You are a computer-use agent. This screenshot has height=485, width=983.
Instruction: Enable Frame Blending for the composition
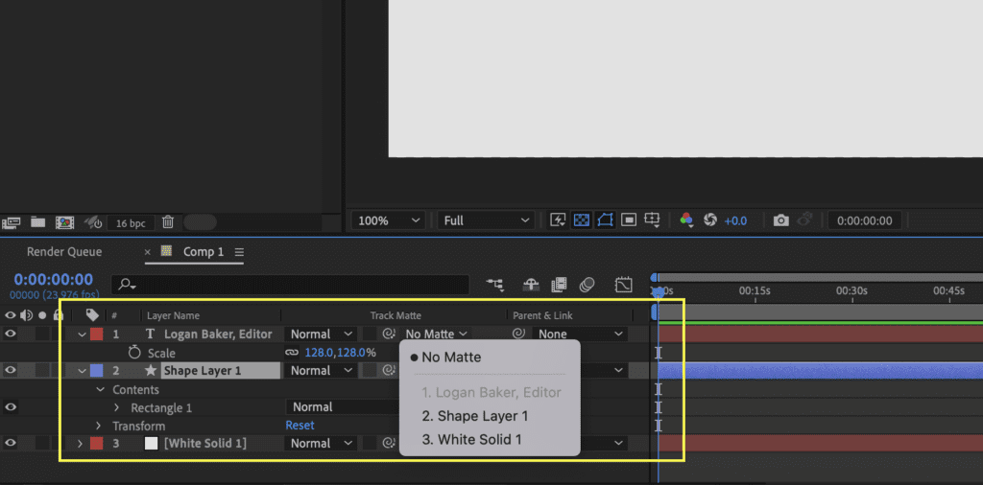[x=559, y=285]
